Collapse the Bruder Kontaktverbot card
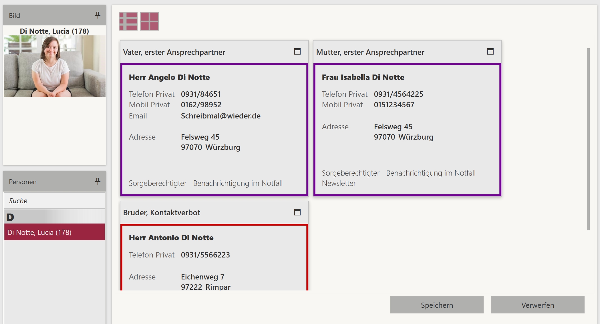Screen dimensions: 600x324 [297, 212]
